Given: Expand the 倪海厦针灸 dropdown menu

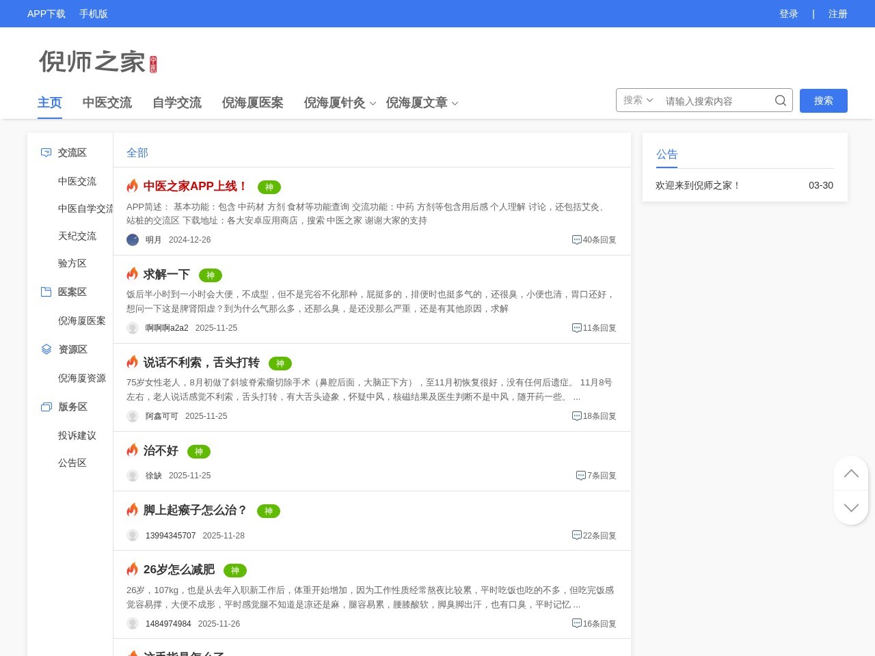Looking at the screenshot, I should pos(373,103).
